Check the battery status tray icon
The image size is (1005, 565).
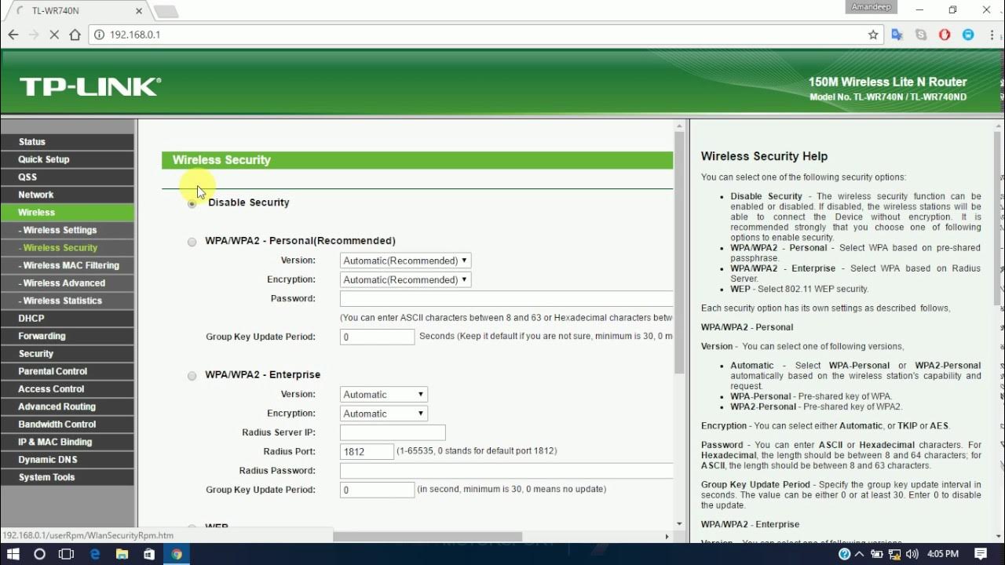(876, 554)
